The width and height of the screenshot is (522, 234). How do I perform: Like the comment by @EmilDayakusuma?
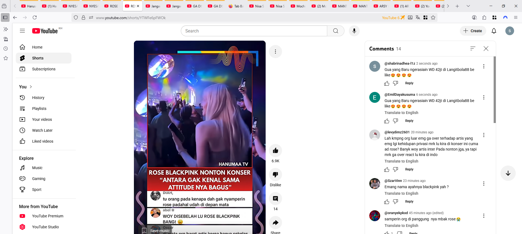[387, 121]
